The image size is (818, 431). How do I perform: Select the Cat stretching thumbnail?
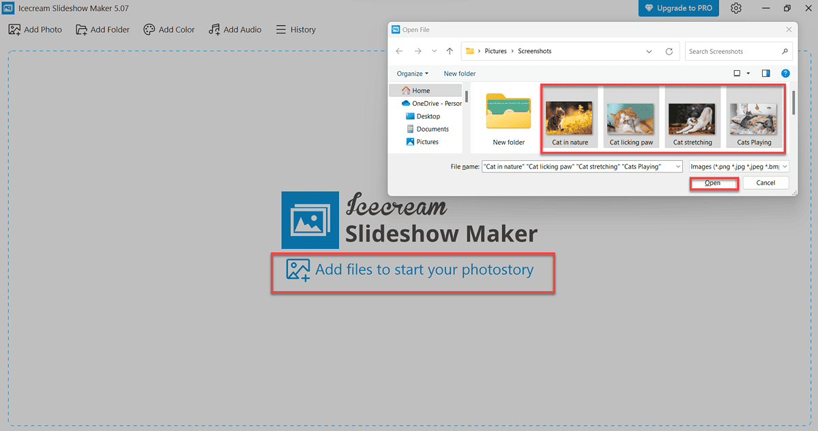click(x=692, y=119)
